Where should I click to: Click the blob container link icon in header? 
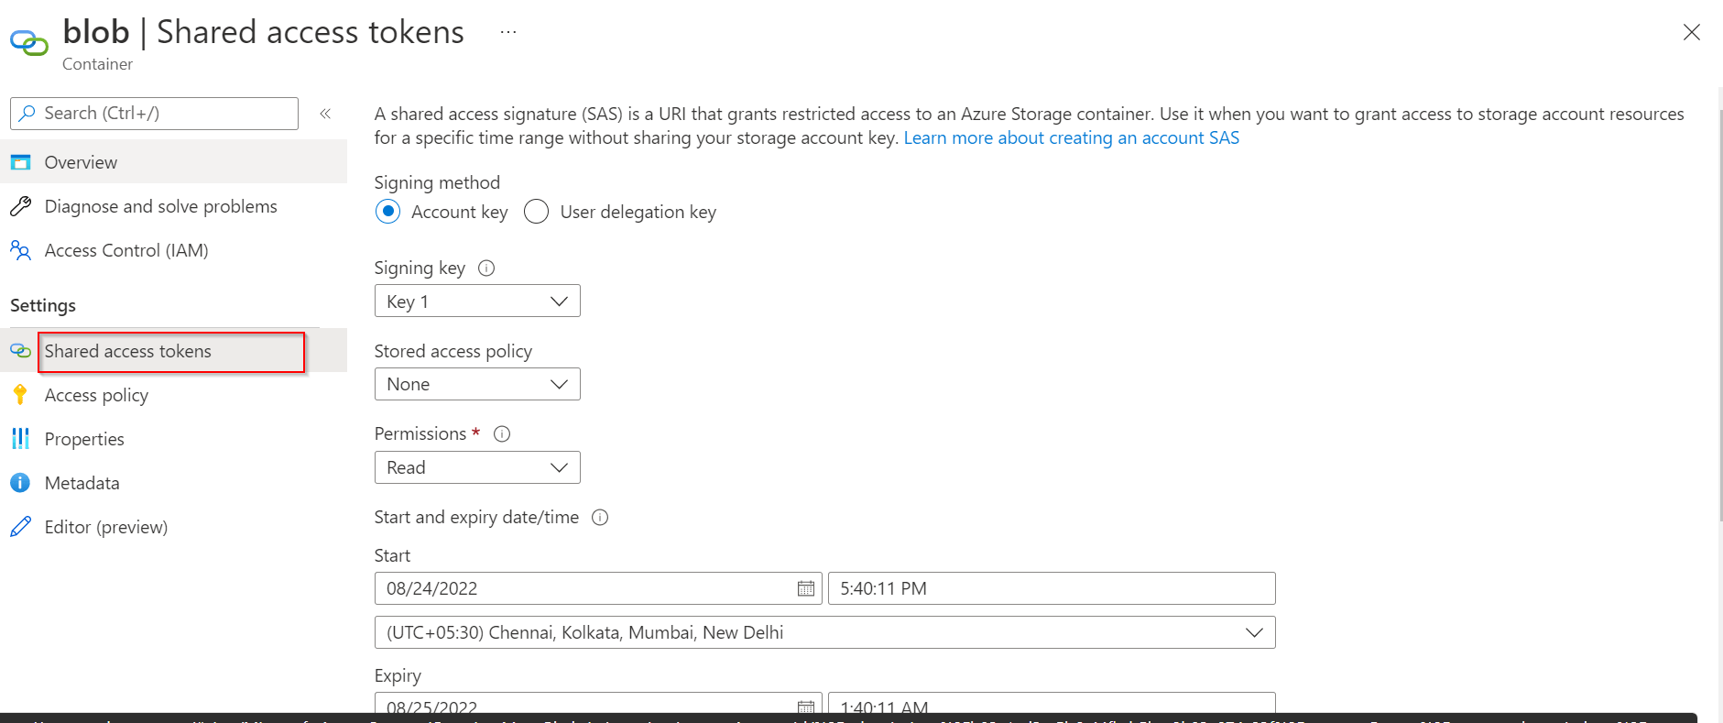(28, 42)
